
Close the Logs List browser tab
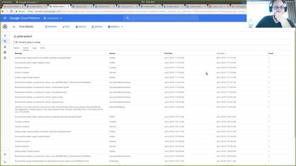click(x=228, y=6)
